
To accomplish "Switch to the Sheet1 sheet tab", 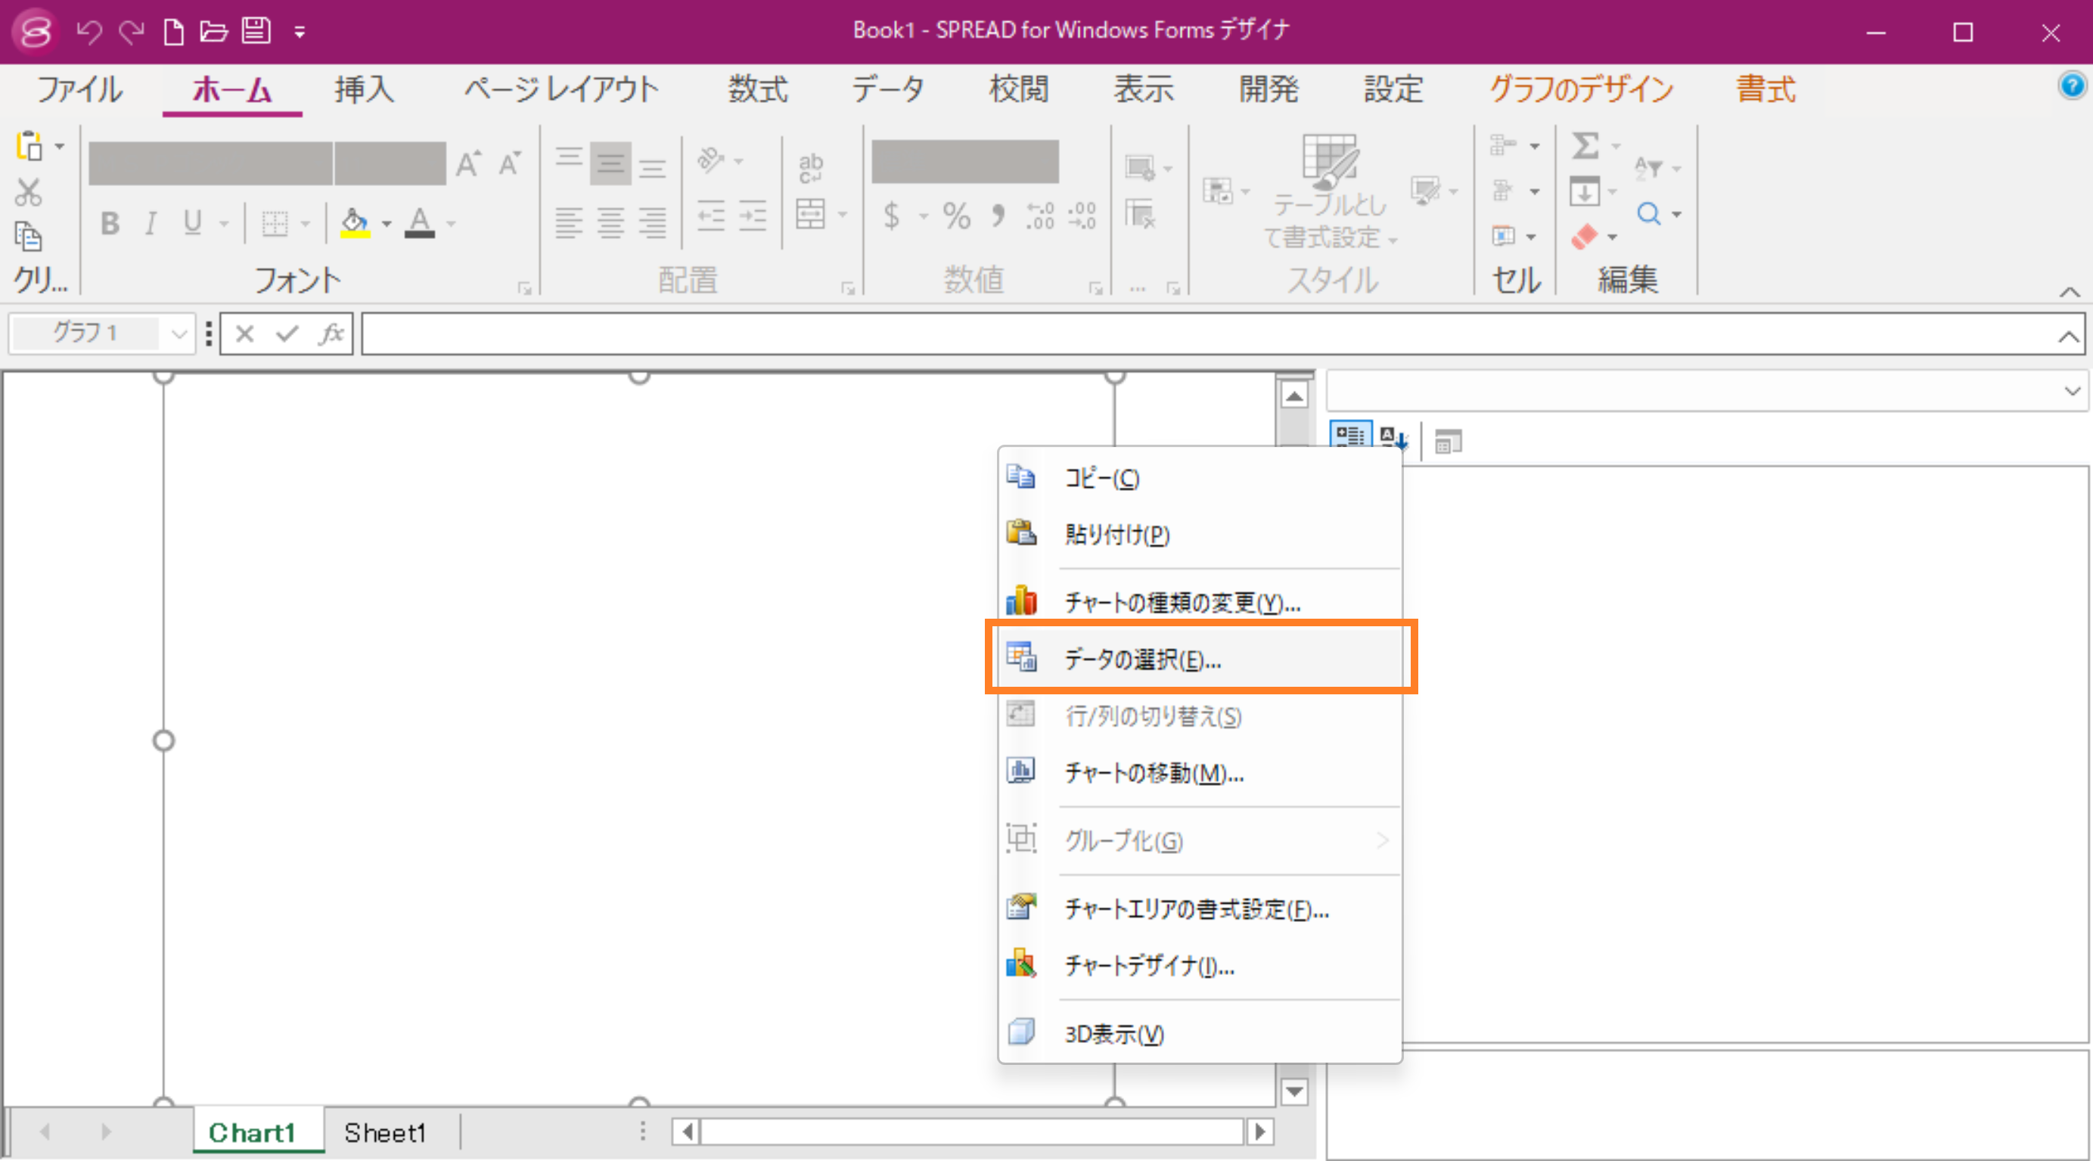I will (385, 1132).
